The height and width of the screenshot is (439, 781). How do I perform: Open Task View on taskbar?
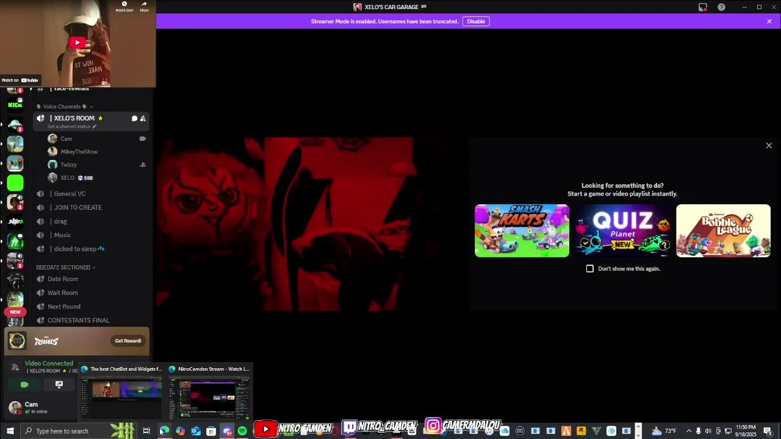point(146,431)
